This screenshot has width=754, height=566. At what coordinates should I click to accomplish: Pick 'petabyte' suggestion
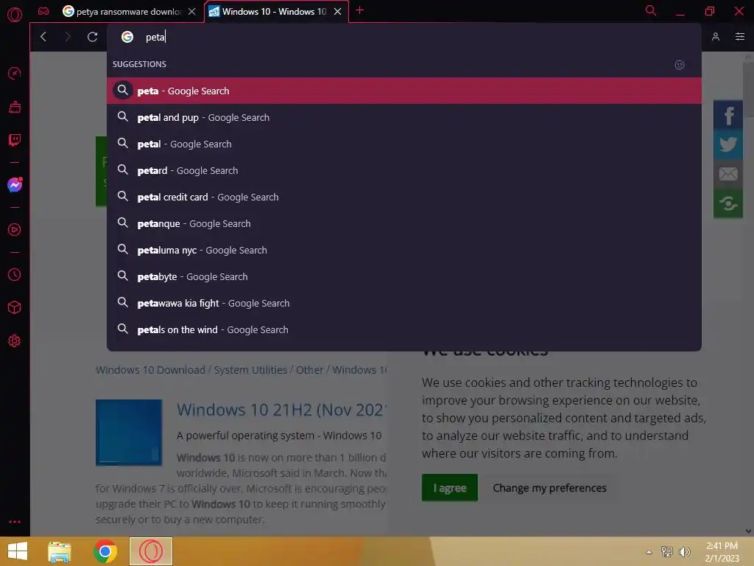click(404, 276)
